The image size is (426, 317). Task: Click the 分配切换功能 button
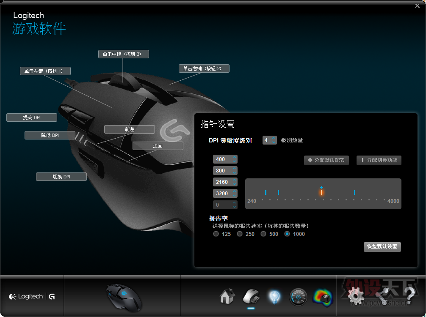point(379,160)
